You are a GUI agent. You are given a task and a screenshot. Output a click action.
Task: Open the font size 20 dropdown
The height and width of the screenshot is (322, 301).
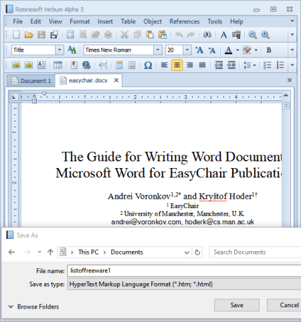(187, 50)
